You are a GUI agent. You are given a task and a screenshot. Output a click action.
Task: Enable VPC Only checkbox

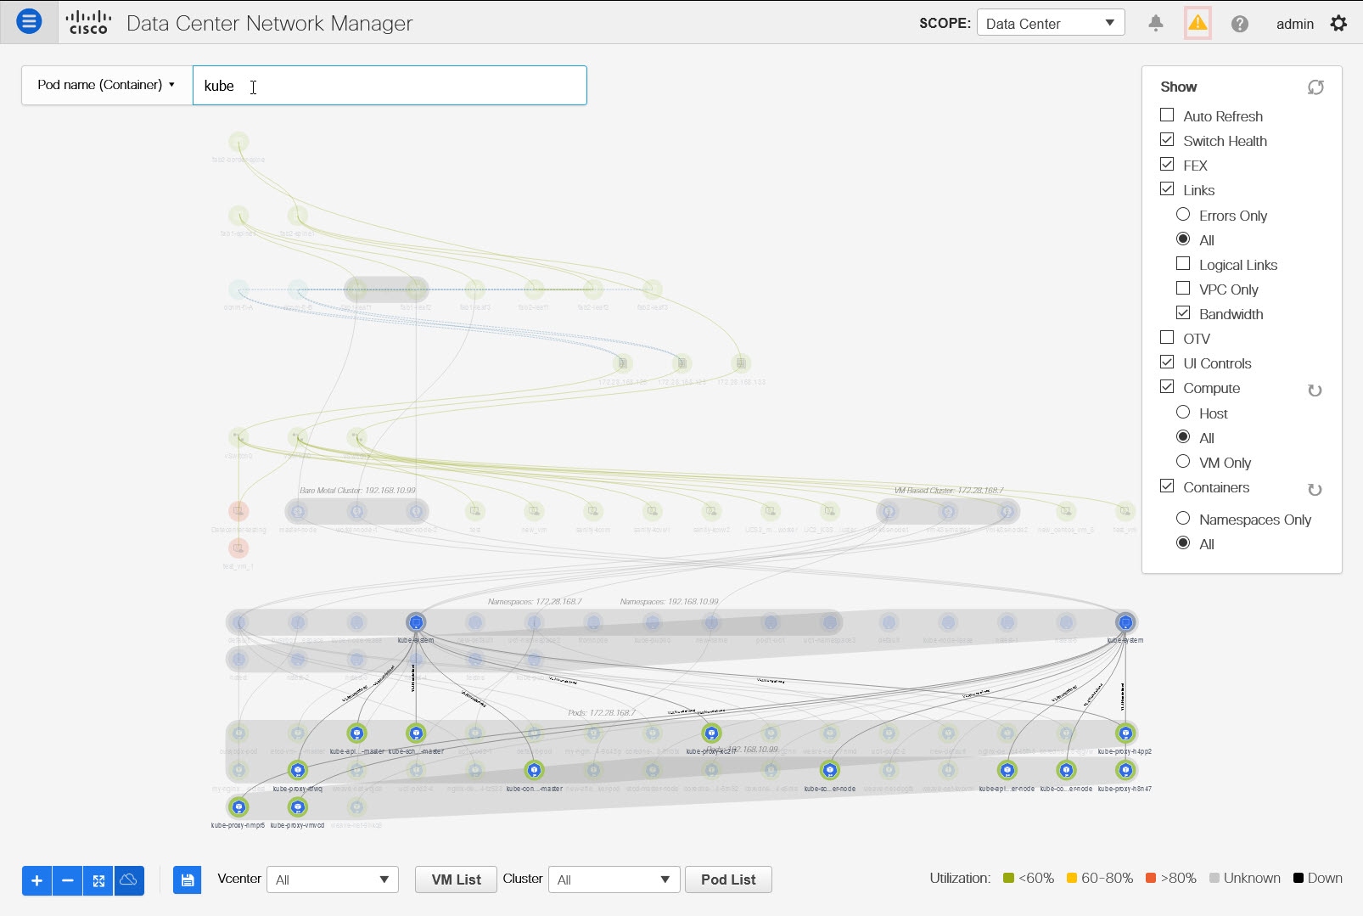[x=1183, y=288]
